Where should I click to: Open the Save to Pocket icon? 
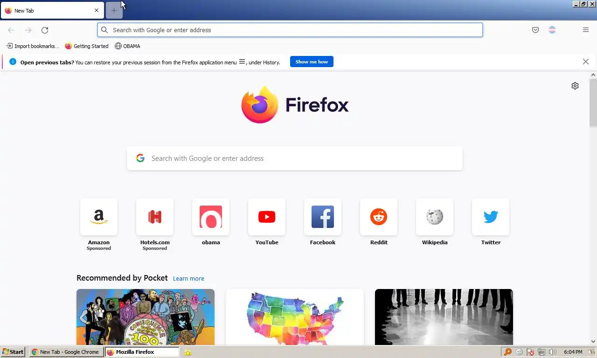(x=535, y=30)
